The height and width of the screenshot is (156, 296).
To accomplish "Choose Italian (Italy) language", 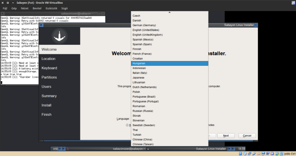I will click(x=169, y=73).
